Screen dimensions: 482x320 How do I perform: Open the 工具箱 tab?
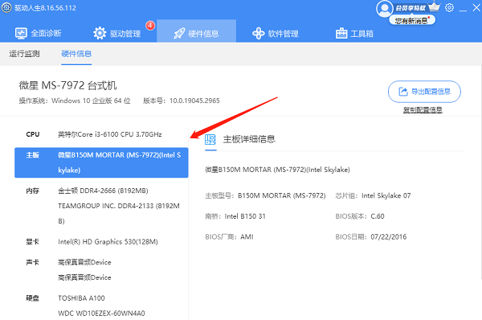click(354, 33)
